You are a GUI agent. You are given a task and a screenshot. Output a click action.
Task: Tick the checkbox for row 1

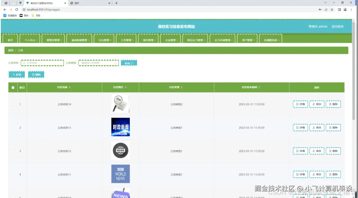pyautogui.click(x=13, y=104)
